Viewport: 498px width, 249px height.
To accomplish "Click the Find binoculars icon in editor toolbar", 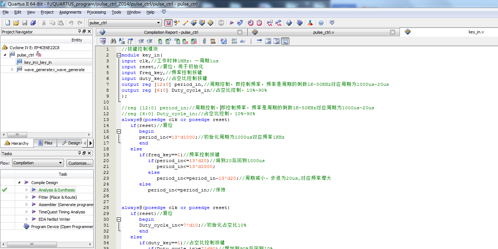I will tap(113, 41).
